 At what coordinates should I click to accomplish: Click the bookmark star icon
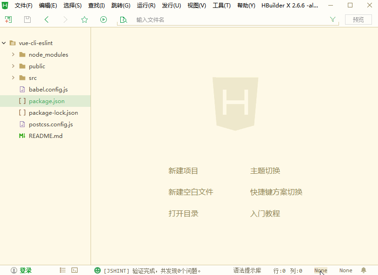tap(85, 20)
